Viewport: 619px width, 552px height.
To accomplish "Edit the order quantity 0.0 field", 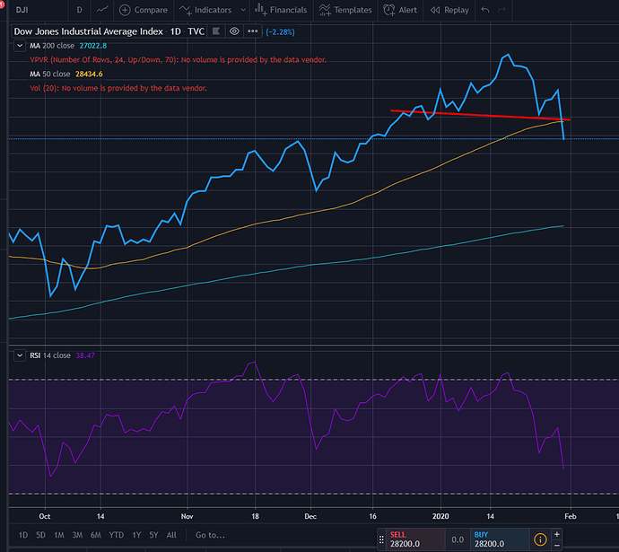I will 458,539.
